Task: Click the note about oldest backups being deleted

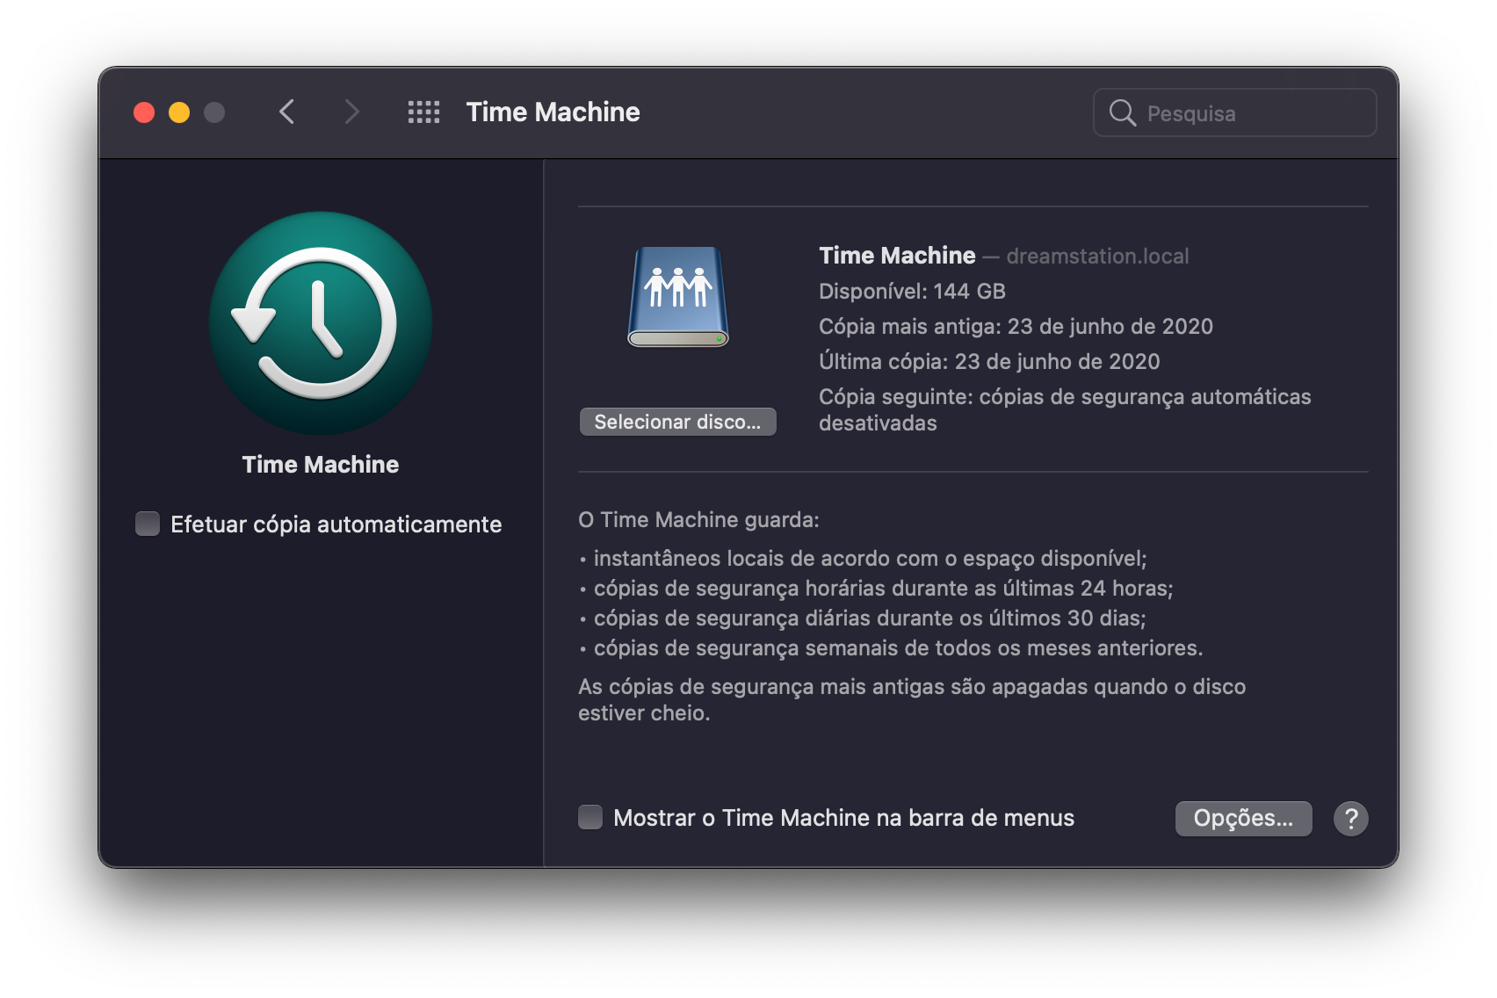Action: [x=912, y=699]
